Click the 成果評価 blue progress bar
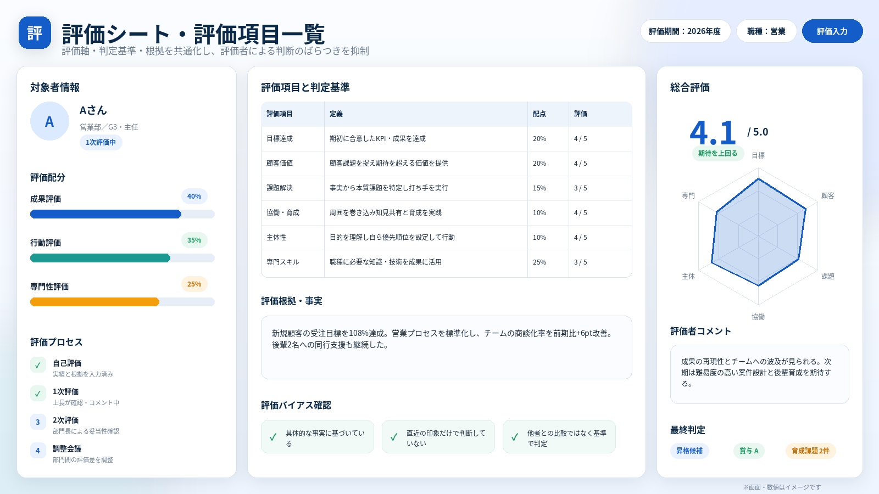The width and height of the screenshot is (879, 494). [105, 214]
